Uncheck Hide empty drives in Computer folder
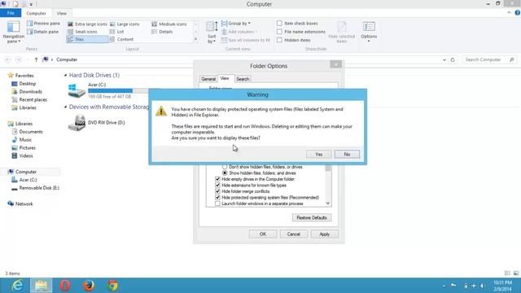The height and width of the screenshot is (293, 521). coord(217,179)
